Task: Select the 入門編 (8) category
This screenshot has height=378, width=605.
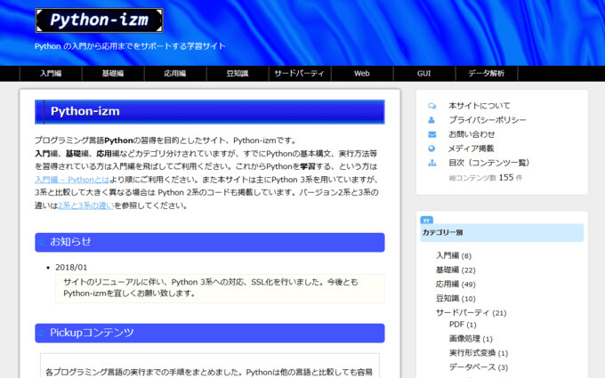Action: 454,256
